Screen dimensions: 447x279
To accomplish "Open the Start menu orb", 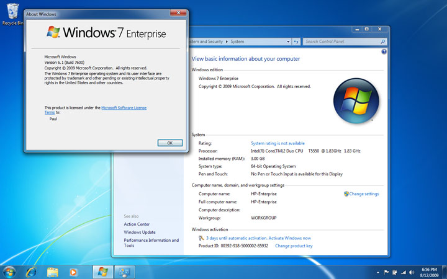I will tap(9, 272).
